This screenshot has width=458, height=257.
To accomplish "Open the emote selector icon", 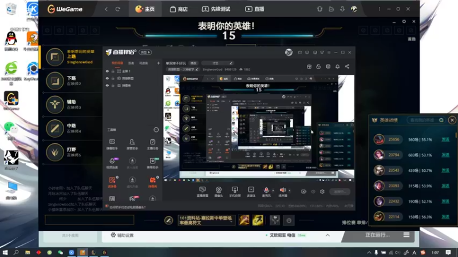I will [x=289, y=220].
